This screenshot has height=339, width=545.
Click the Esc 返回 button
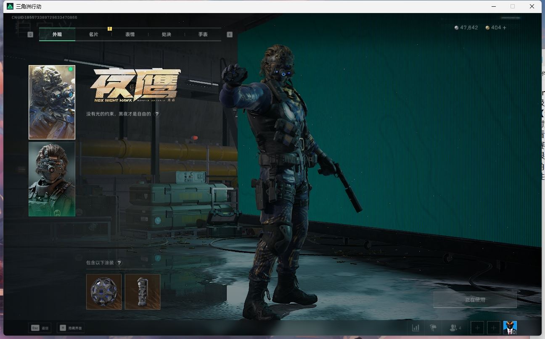pos(40,328)
